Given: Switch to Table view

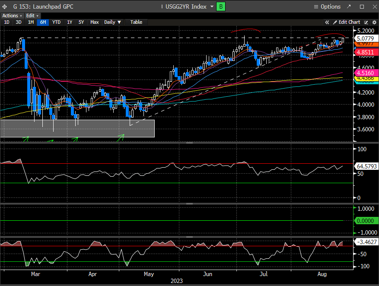Looking at the screenshot, I should (x=136, y=22).
